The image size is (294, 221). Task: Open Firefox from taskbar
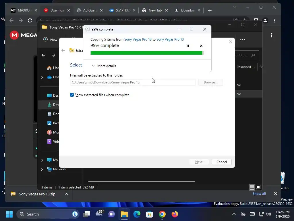[175, 214]
